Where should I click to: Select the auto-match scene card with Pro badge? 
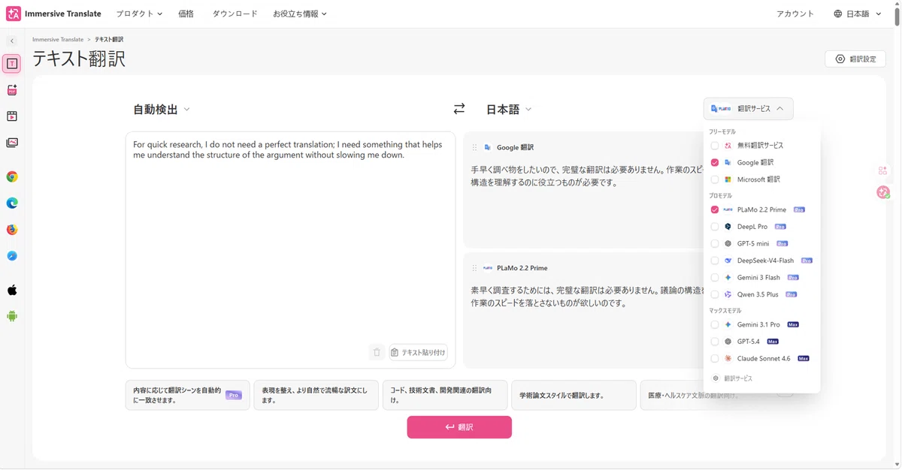187,395
